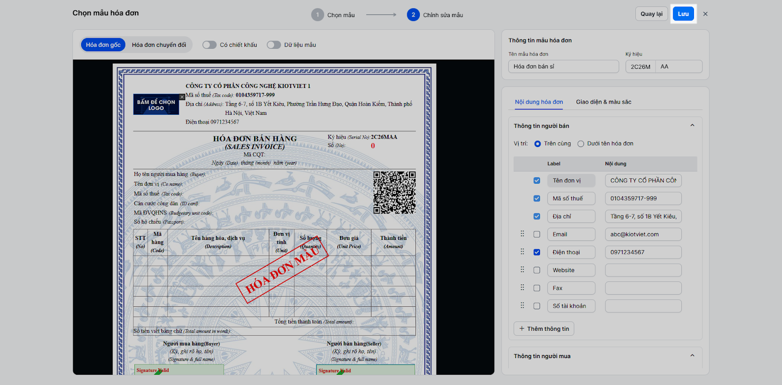
Task: Click drag handle beside Website row
Action: click(522, 270)
